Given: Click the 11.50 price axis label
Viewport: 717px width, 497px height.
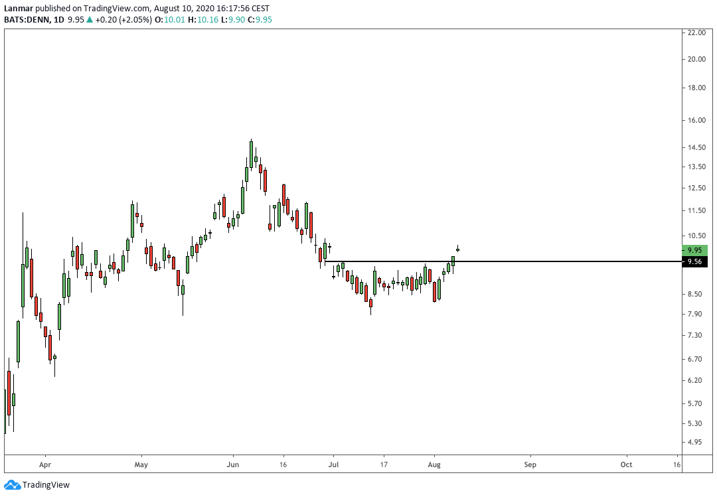Looking at the screenshot, I should 696,210.
